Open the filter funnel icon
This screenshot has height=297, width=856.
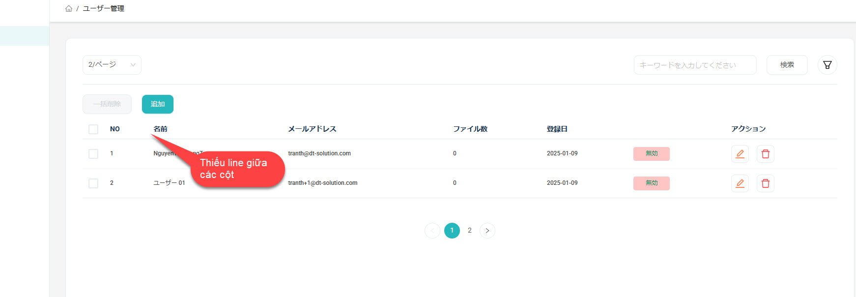coord(827,65)
